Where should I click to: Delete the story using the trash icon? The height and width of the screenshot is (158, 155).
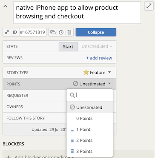[x=69, y=32]
